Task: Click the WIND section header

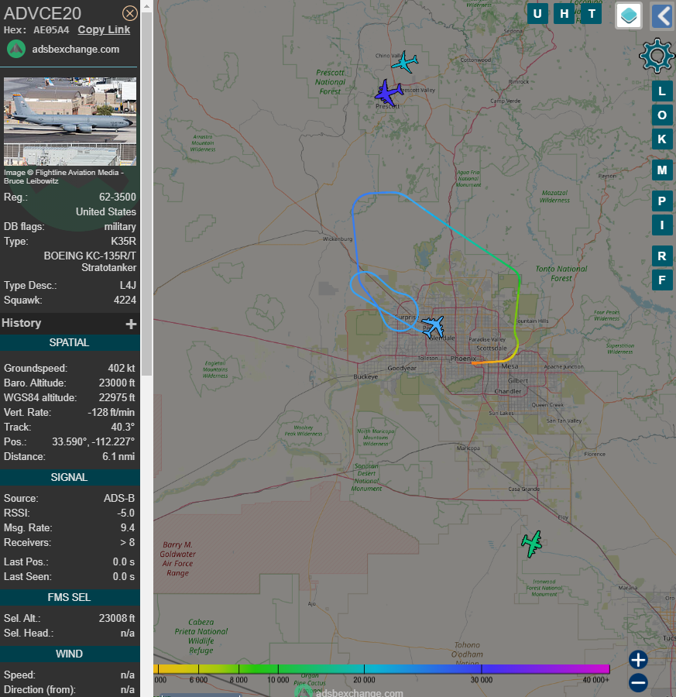Action: coord(70,654)
